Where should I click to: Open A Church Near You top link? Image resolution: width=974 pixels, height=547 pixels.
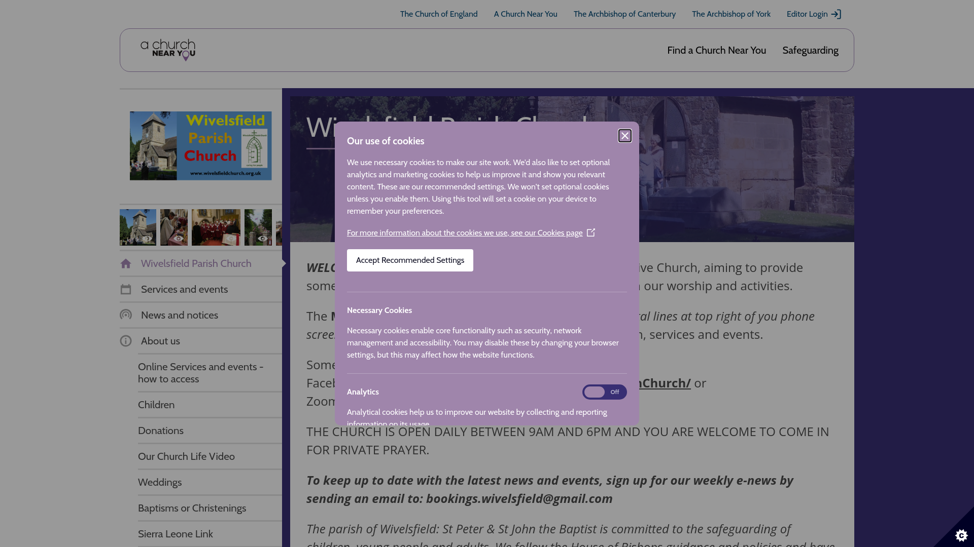pyautogui.click(x=526, y=14)
